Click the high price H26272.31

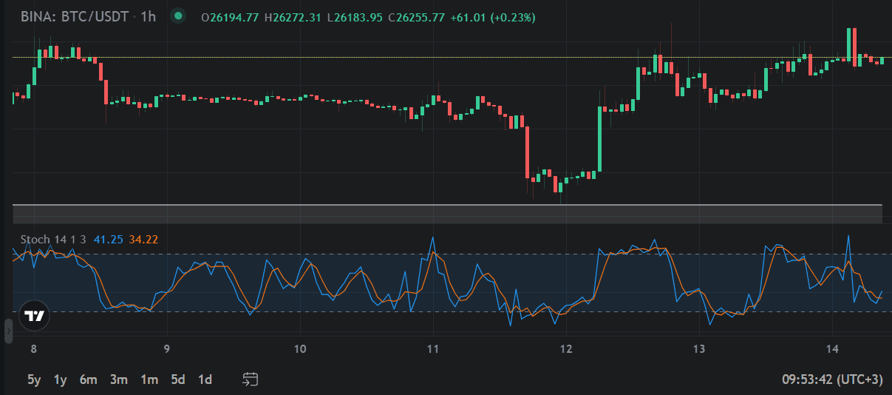click(x=293, y=17)
